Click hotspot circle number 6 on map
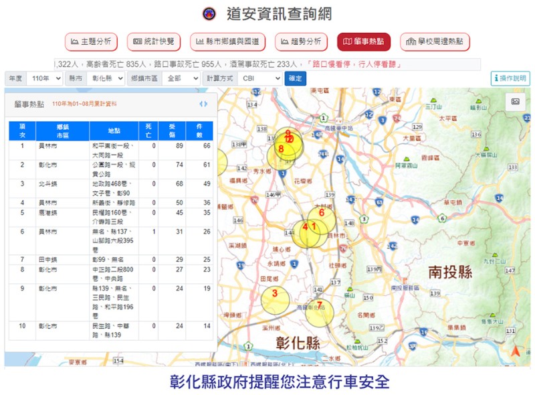535x395 pixels. [x=322, y=214]
